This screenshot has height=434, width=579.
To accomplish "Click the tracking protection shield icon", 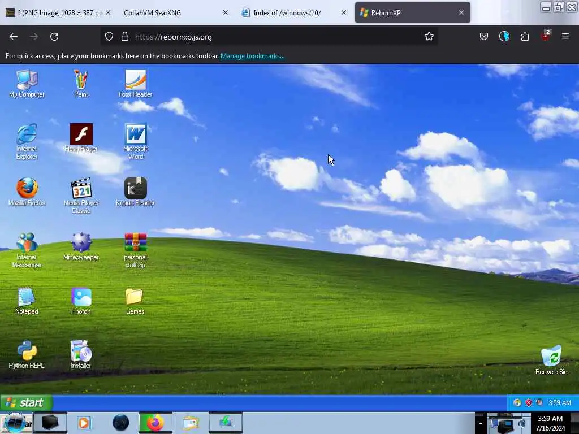I will coord(109,37).
